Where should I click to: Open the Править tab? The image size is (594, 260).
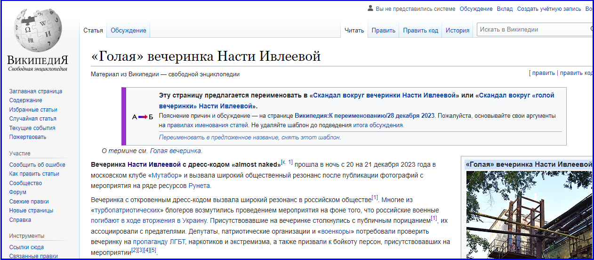click(x=384, y=30)
